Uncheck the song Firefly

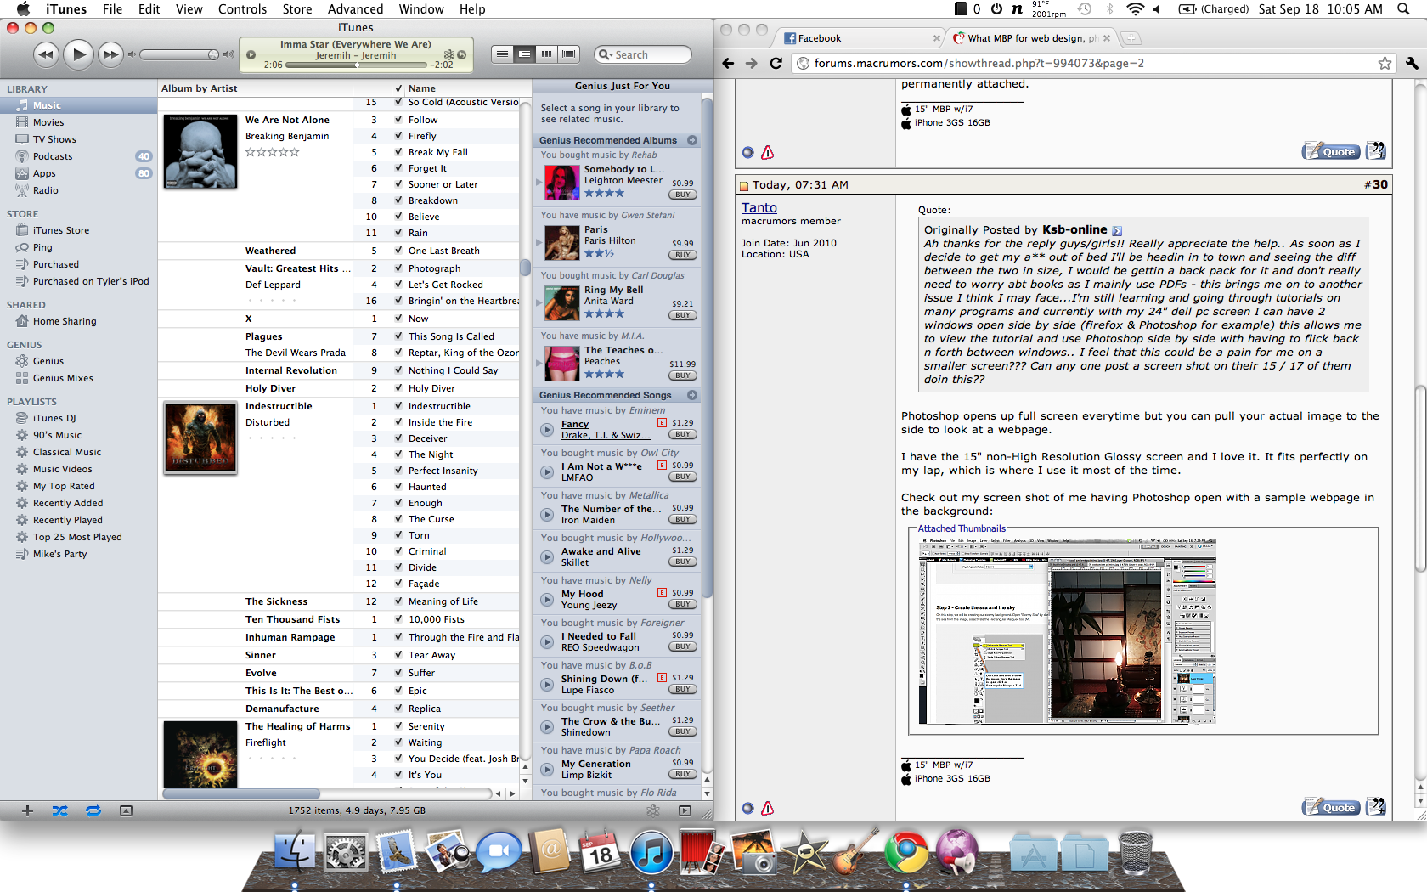pos(398,136)
